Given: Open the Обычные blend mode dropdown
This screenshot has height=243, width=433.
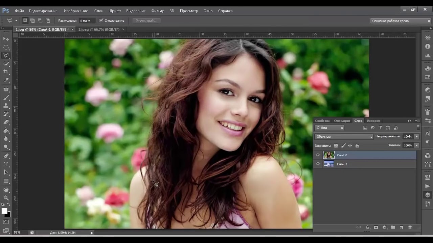Looking at the screenshot, I should tap(344, 137).
